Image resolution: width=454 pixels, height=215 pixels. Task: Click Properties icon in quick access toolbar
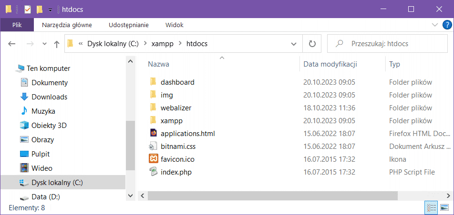(x=28, y=9)
